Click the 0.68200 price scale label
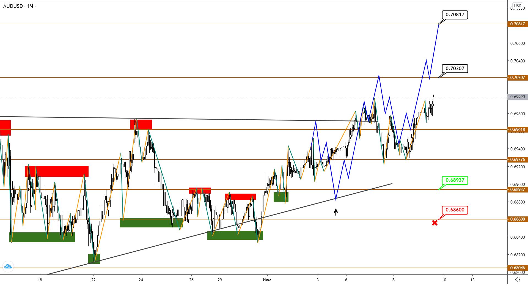 (518, 255)
